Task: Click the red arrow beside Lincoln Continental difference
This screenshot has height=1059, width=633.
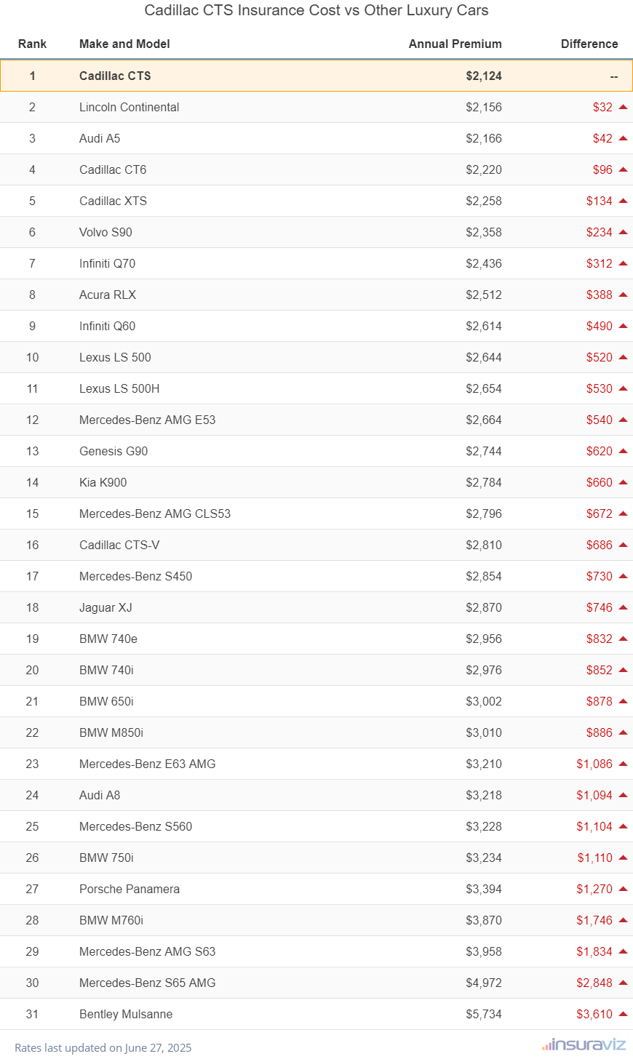Action: pyautogui.click(x=623, y=107)
